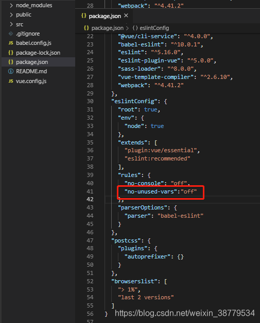
Task: Click the blog.csdn.net watermark link
Action: click(184, 313)
